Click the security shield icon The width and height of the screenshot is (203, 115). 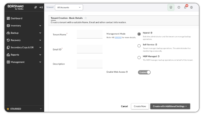171,7
